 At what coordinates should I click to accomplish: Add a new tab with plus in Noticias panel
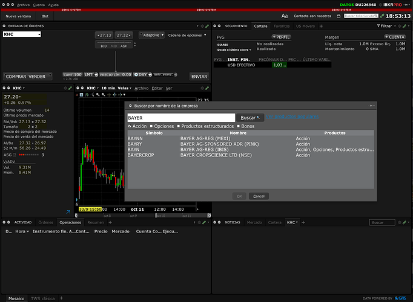[303, 222]
